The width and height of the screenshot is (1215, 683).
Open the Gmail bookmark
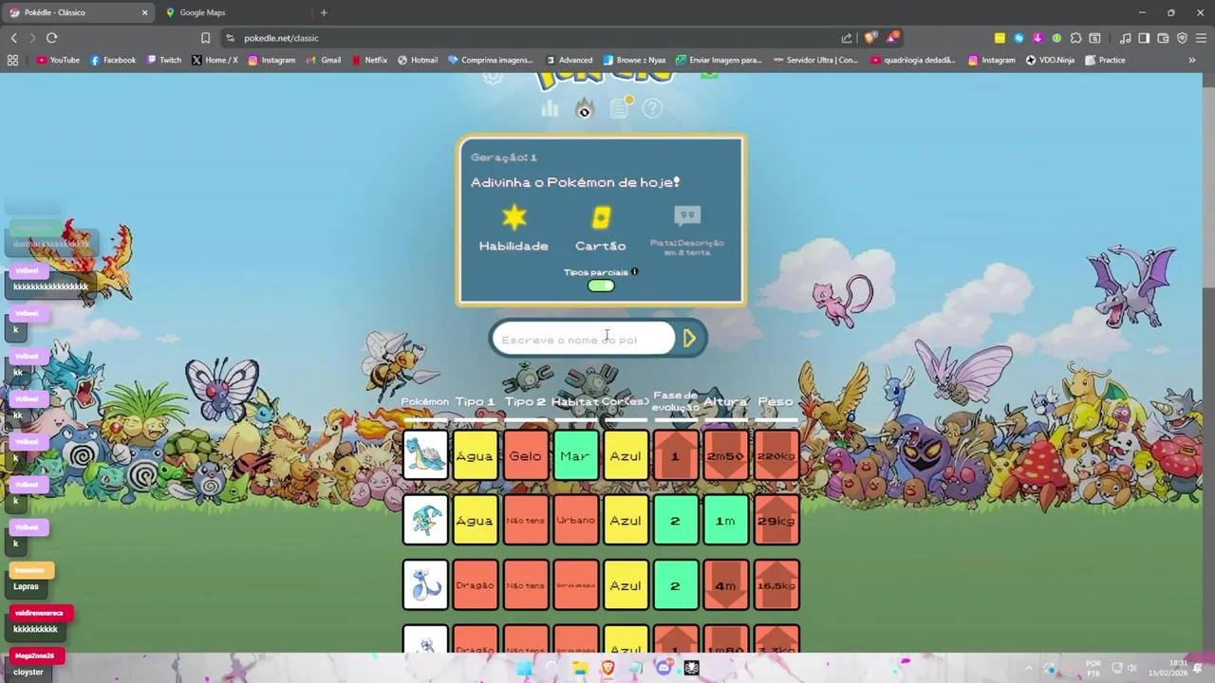coord(325,60)
